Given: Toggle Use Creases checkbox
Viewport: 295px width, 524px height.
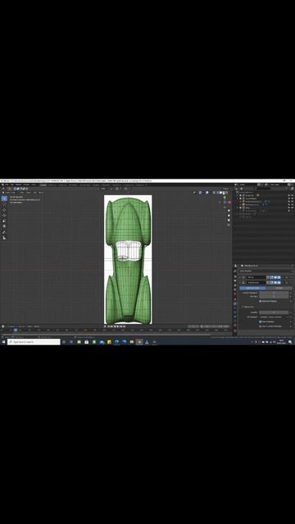Looking at the screenshot, I should click(261, 322).
